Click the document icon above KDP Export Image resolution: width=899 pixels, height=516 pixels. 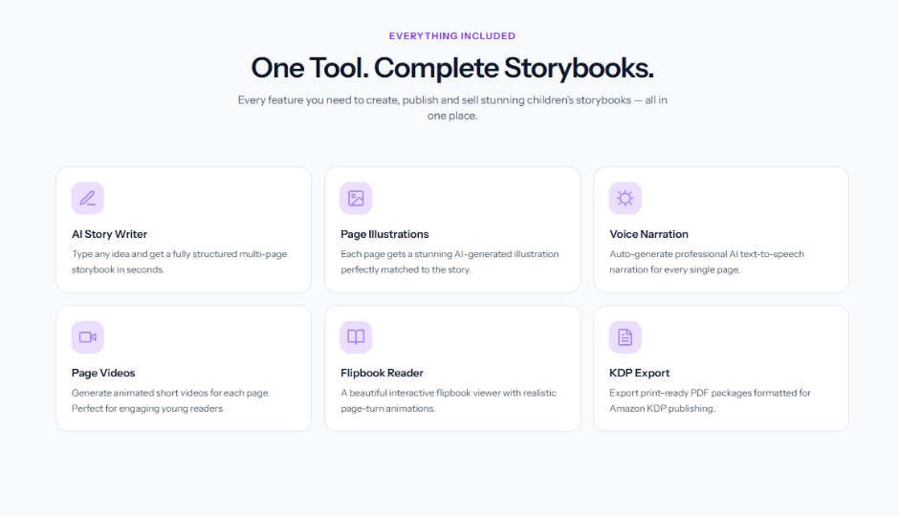(x=625, y=336)
